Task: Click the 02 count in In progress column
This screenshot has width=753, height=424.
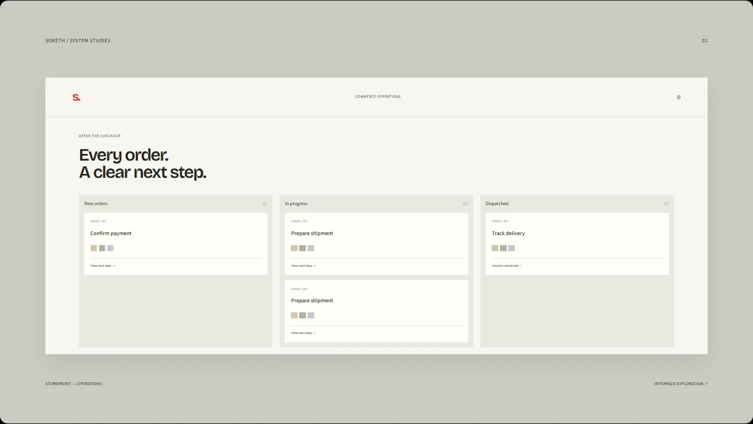Action: 465,203
